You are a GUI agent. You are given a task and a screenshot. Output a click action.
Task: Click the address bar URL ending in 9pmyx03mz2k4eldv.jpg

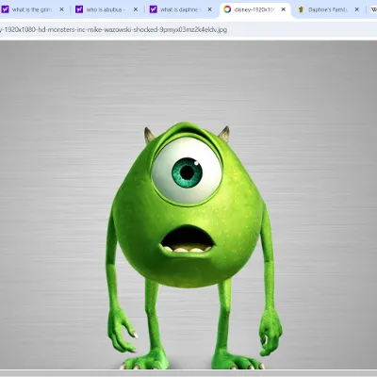click(114, 30)
